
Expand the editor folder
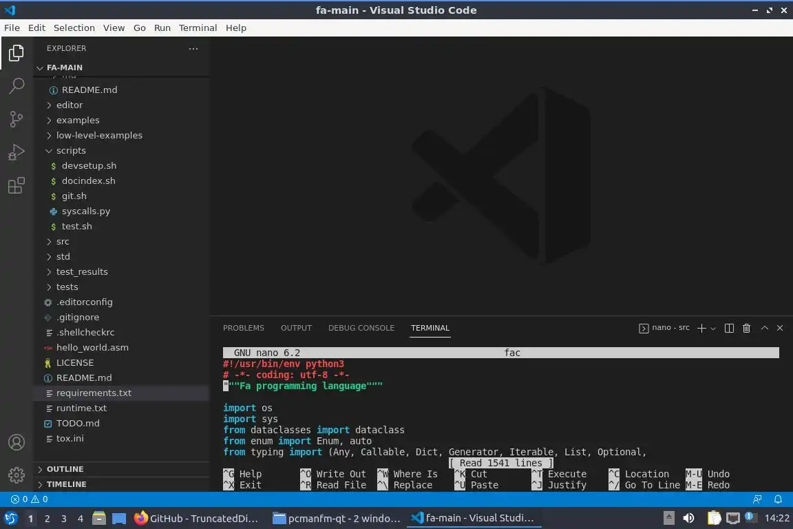click(x=121, y=105)
